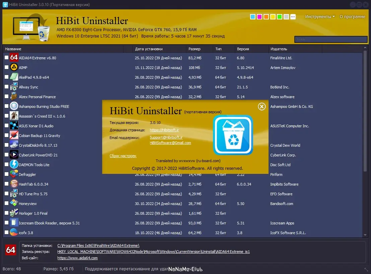Choose the magenta theme color swatch
The height and width of the screenshot is (274, 371).
point(259,17)
